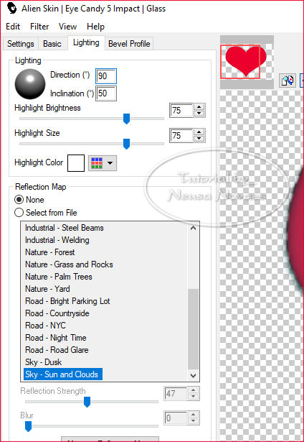304x442 pixels.
Task: Click the Reflection Strength value field
Action: (x=176, y=394)
